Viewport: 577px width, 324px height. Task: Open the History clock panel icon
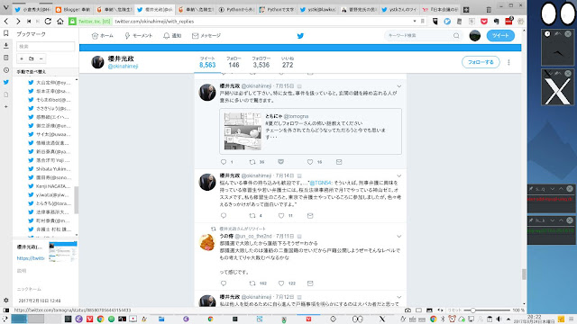6,70
